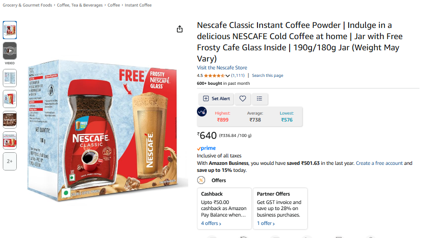The height and width of the screenshot is (238, 426).
Task: Click the price tracker round logo icon
Action: [202, 112]
